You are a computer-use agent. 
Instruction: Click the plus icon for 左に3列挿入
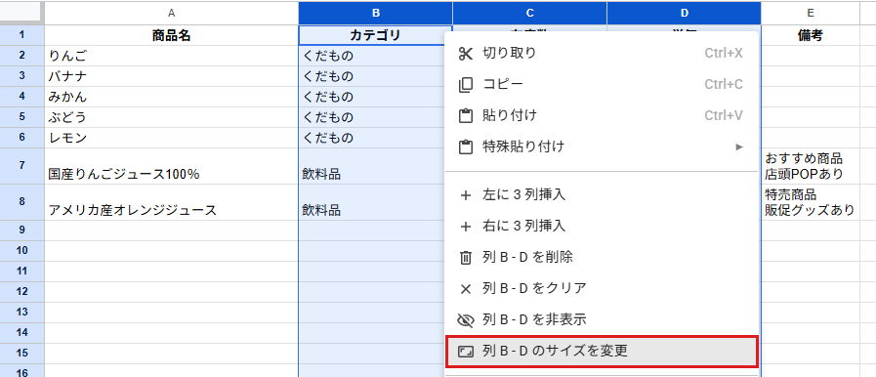click(x=466, y=195)
